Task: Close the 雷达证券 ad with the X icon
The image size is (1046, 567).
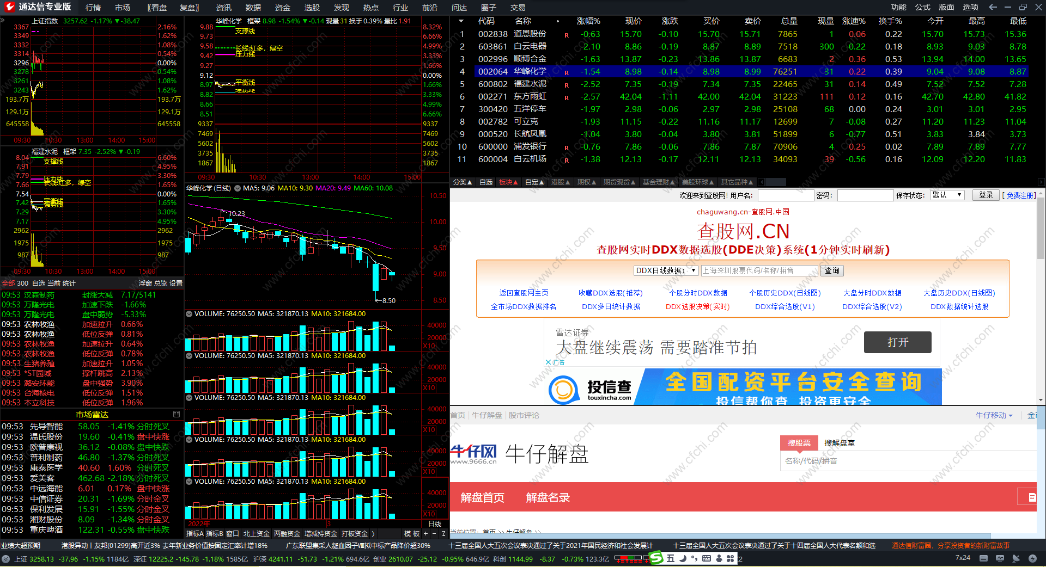Action: click(x=549, y=362)
